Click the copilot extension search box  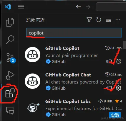click(x=74, y=33)
